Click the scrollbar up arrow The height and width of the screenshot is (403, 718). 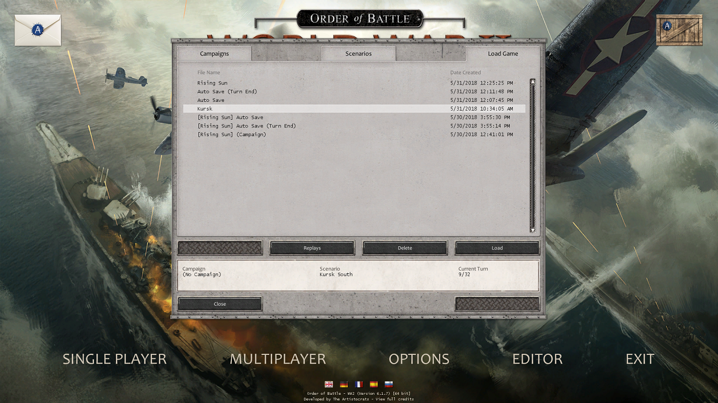click(x=532, y=81)
